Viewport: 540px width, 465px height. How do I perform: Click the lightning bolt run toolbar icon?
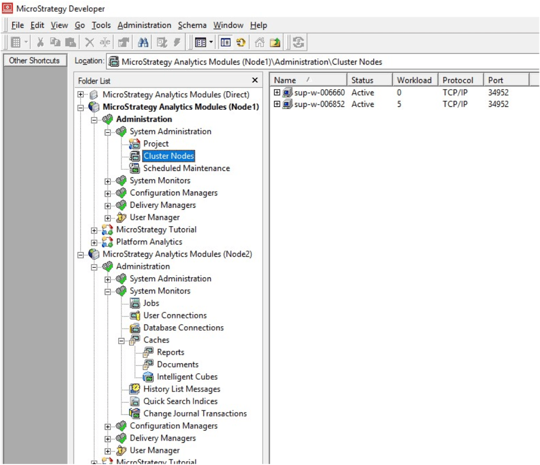(177, 42)
